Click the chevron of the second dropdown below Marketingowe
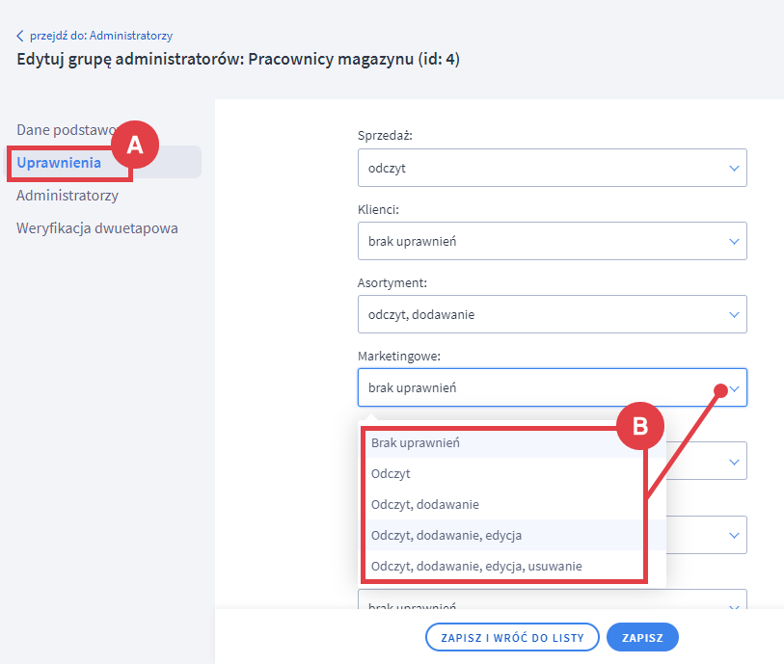The width and height of the screenshot is (784, 664). click(734, 534)
